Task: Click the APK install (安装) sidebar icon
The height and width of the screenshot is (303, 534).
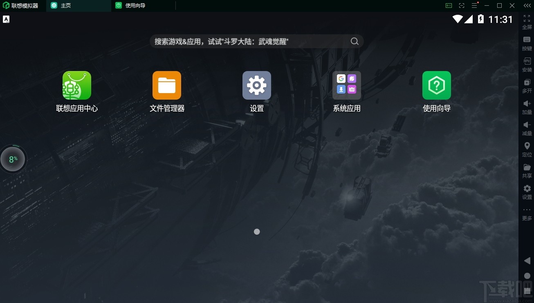Action: coord(527,65)
